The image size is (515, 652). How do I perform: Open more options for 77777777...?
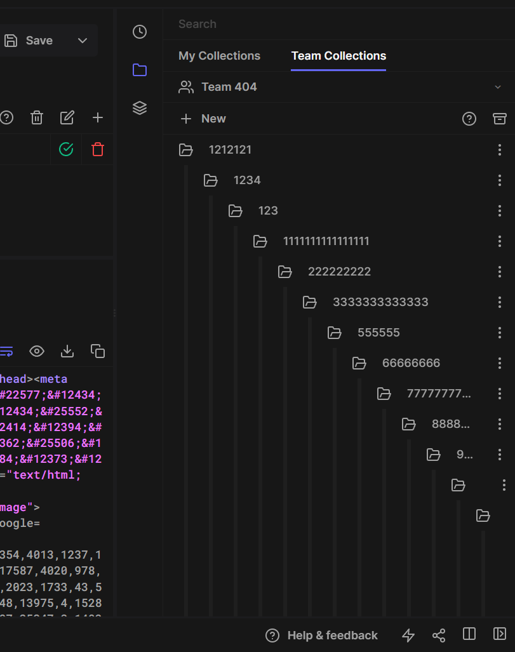coord(500,394)
